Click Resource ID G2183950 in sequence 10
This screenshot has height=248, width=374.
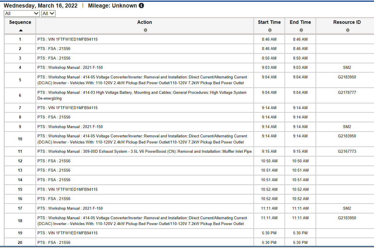point(347,136)
